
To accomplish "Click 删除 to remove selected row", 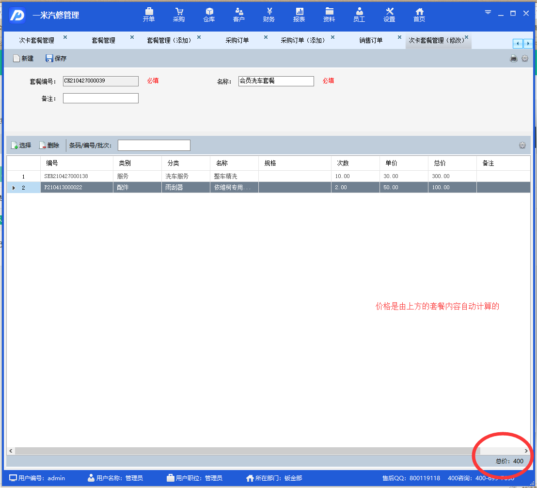I will click(49, 145).
